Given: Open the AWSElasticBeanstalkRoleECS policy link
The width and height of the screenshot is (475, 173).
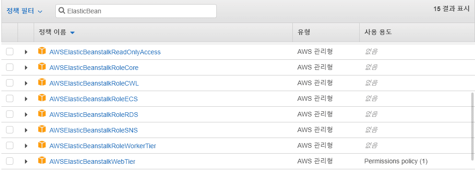Looking at the screenshot, I should [x=94, y=99].
